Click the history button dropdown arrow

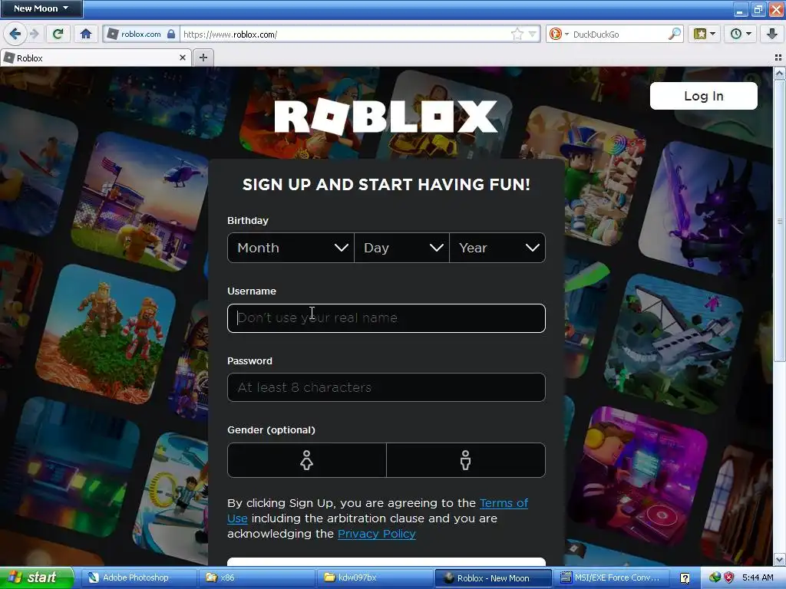coord(748,34)
